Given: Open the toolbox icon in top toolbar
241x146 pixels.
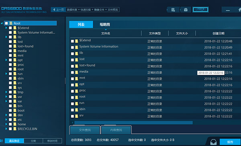Looking at the screenshot, I should coord(186,10).
